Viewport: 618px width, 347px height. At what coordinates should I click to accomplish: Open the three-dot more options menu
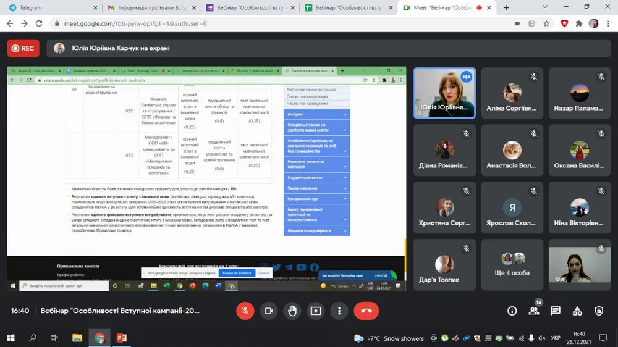339,311
